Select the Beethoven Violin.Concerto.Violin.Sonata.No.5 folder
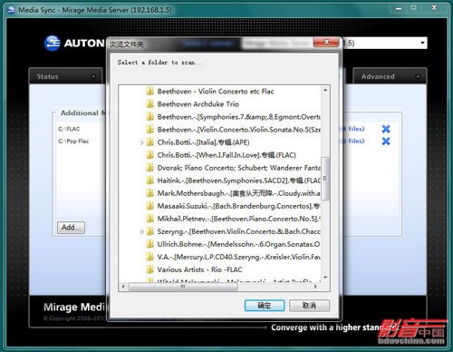The height and width of the screenshot is (352, 453). point(239,130)
